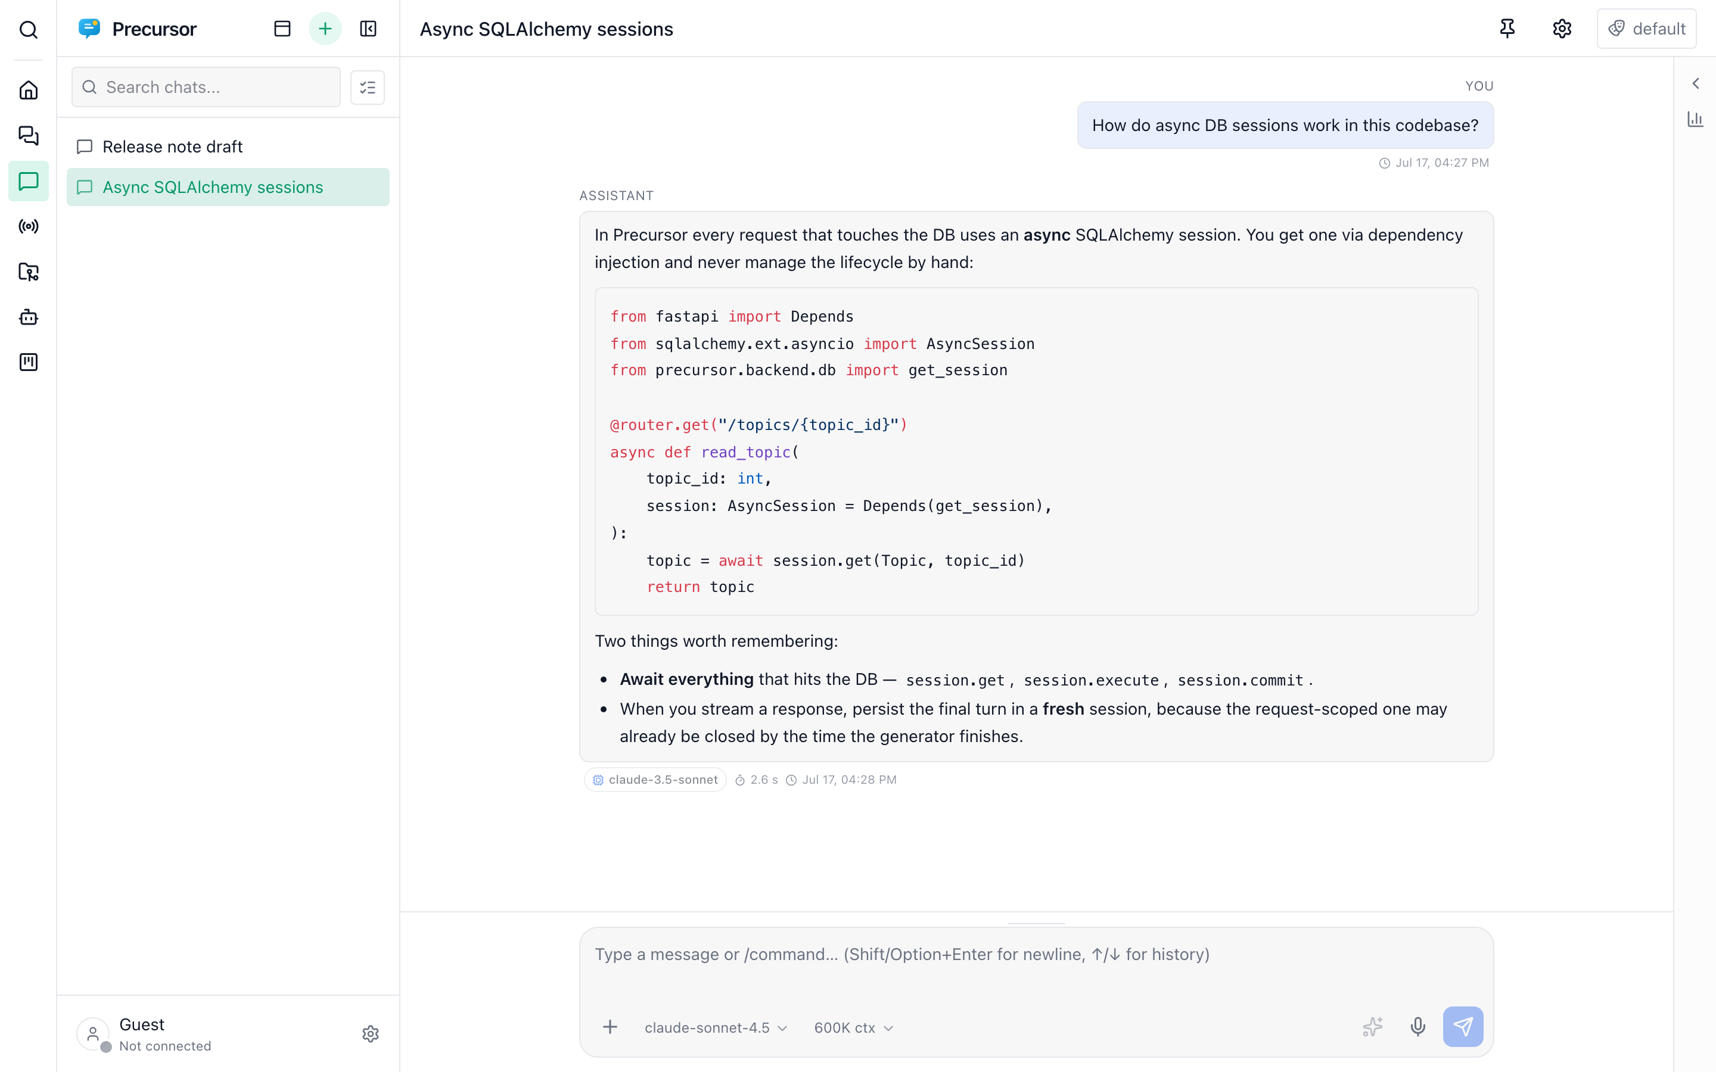Toggle the chat selection checklist button
This screenshot has height=1072, width=1716.
(367, 87)
